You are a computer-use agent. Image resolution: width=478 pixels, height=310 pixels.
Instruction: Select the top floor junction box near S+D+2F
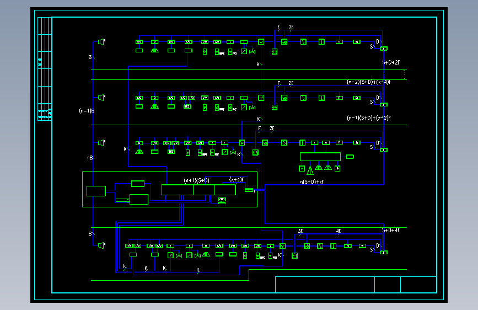click(x=384, y=49)
